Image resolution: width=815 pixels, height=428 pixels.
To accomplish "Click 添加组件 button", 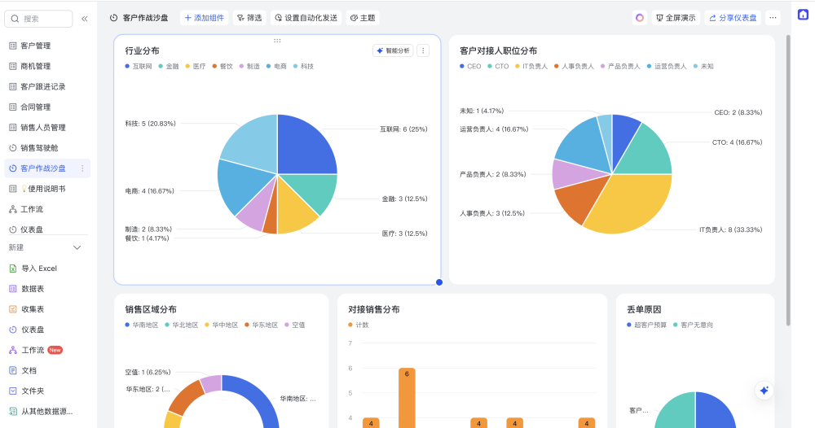I will (205, 18).
